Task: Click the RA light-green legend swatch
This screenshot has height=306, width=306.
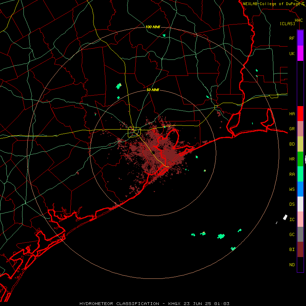Action: 300,174
